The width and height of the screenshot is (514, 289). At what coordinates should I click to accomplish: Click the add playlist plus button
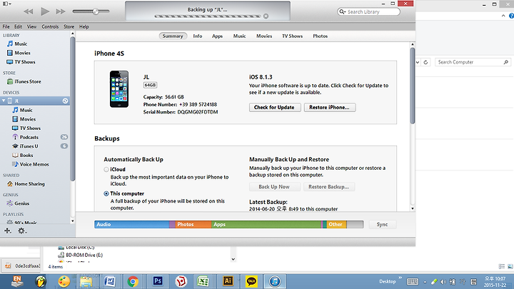(x=8, y=231)
